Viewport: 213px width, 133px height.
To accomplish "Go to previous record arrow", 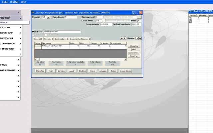I will tap(124, 38).
